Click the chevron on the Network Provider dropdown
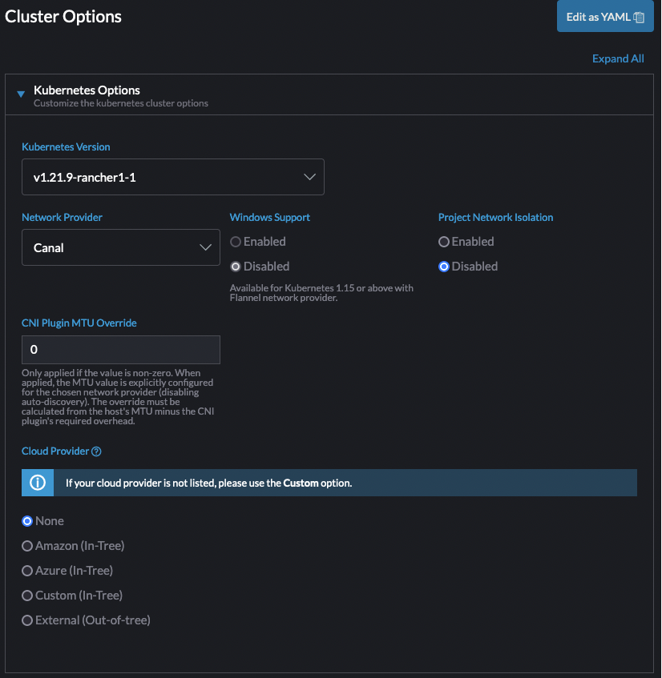Screen dimensions: 662x678 tap(206, 247)
